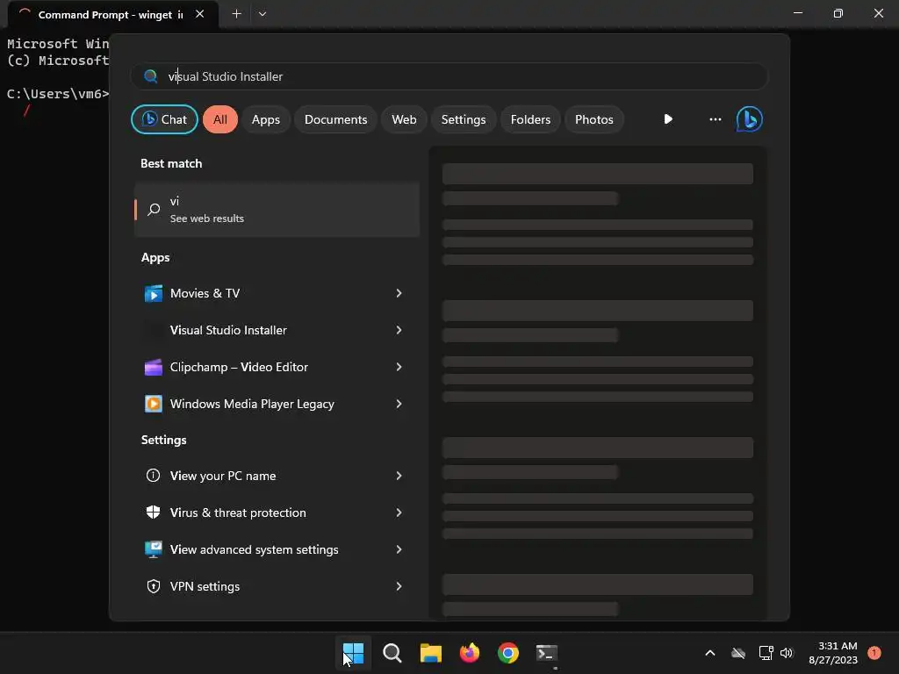Switch to the Folders filter tab
Screen dimensions: 899x674
tap(530, 119)
